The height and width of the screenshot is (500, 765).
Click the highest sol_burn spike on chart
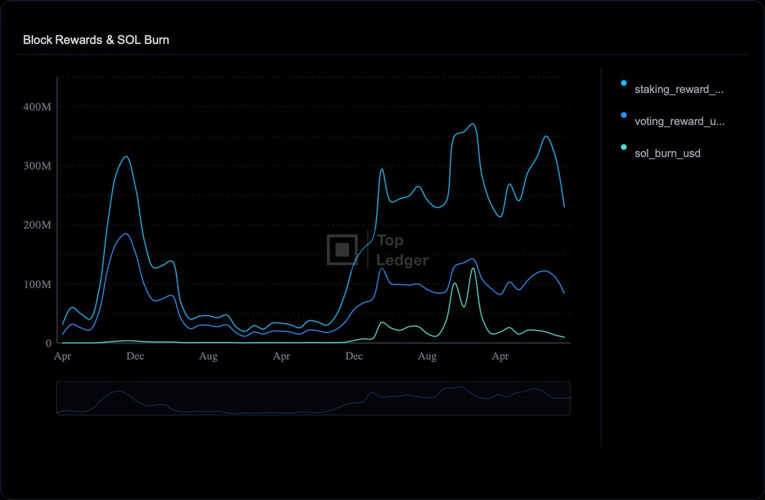(473, 269)
